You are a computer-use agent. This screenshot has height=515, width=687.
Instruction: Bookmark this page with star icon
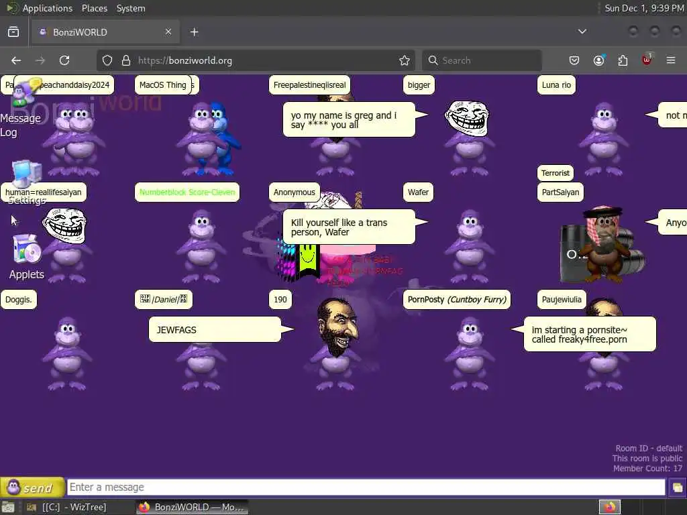click(405, 60)
